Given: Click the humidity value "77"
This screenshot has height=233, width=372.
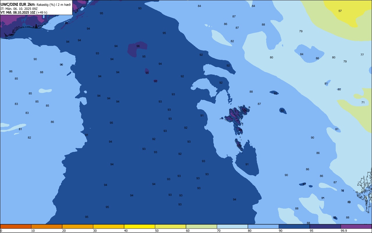Looking at the screenshot, I should (362, 55).
